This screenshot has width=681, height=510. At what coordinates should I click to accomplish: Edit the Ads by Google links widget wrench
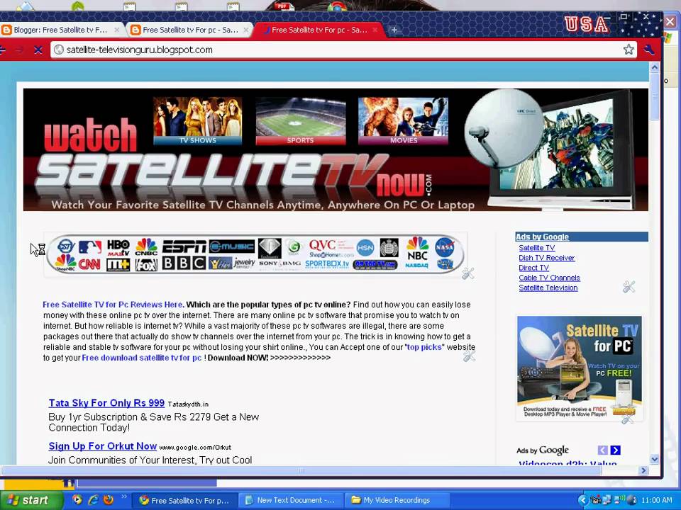click(629, 287)
